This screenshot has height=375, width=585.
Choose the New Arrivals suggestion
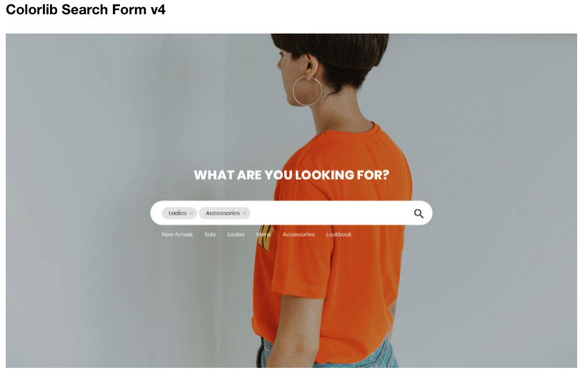click(x=177, y=235)
